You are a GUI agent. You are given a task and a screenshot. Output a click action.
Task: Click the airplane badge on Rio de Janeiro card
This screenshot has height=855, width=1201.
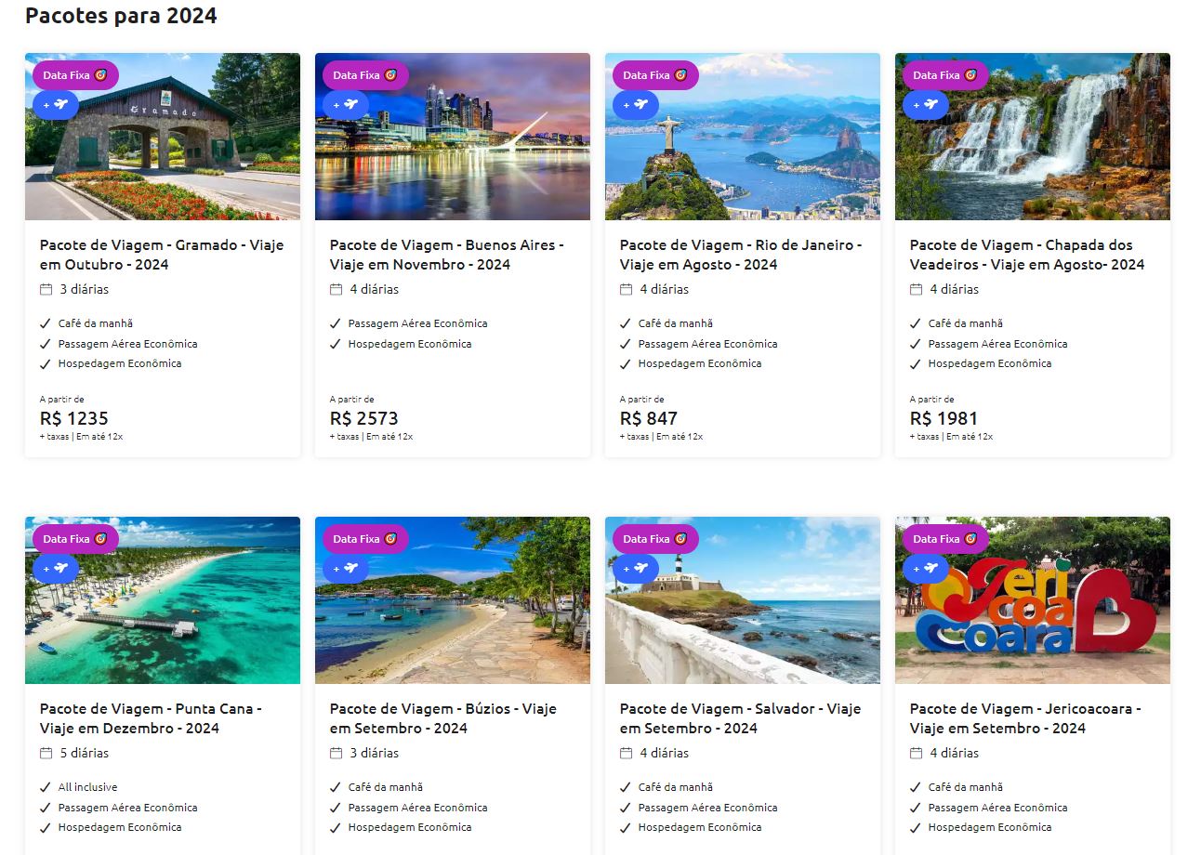pyautogui.click(x=636, y=105)
